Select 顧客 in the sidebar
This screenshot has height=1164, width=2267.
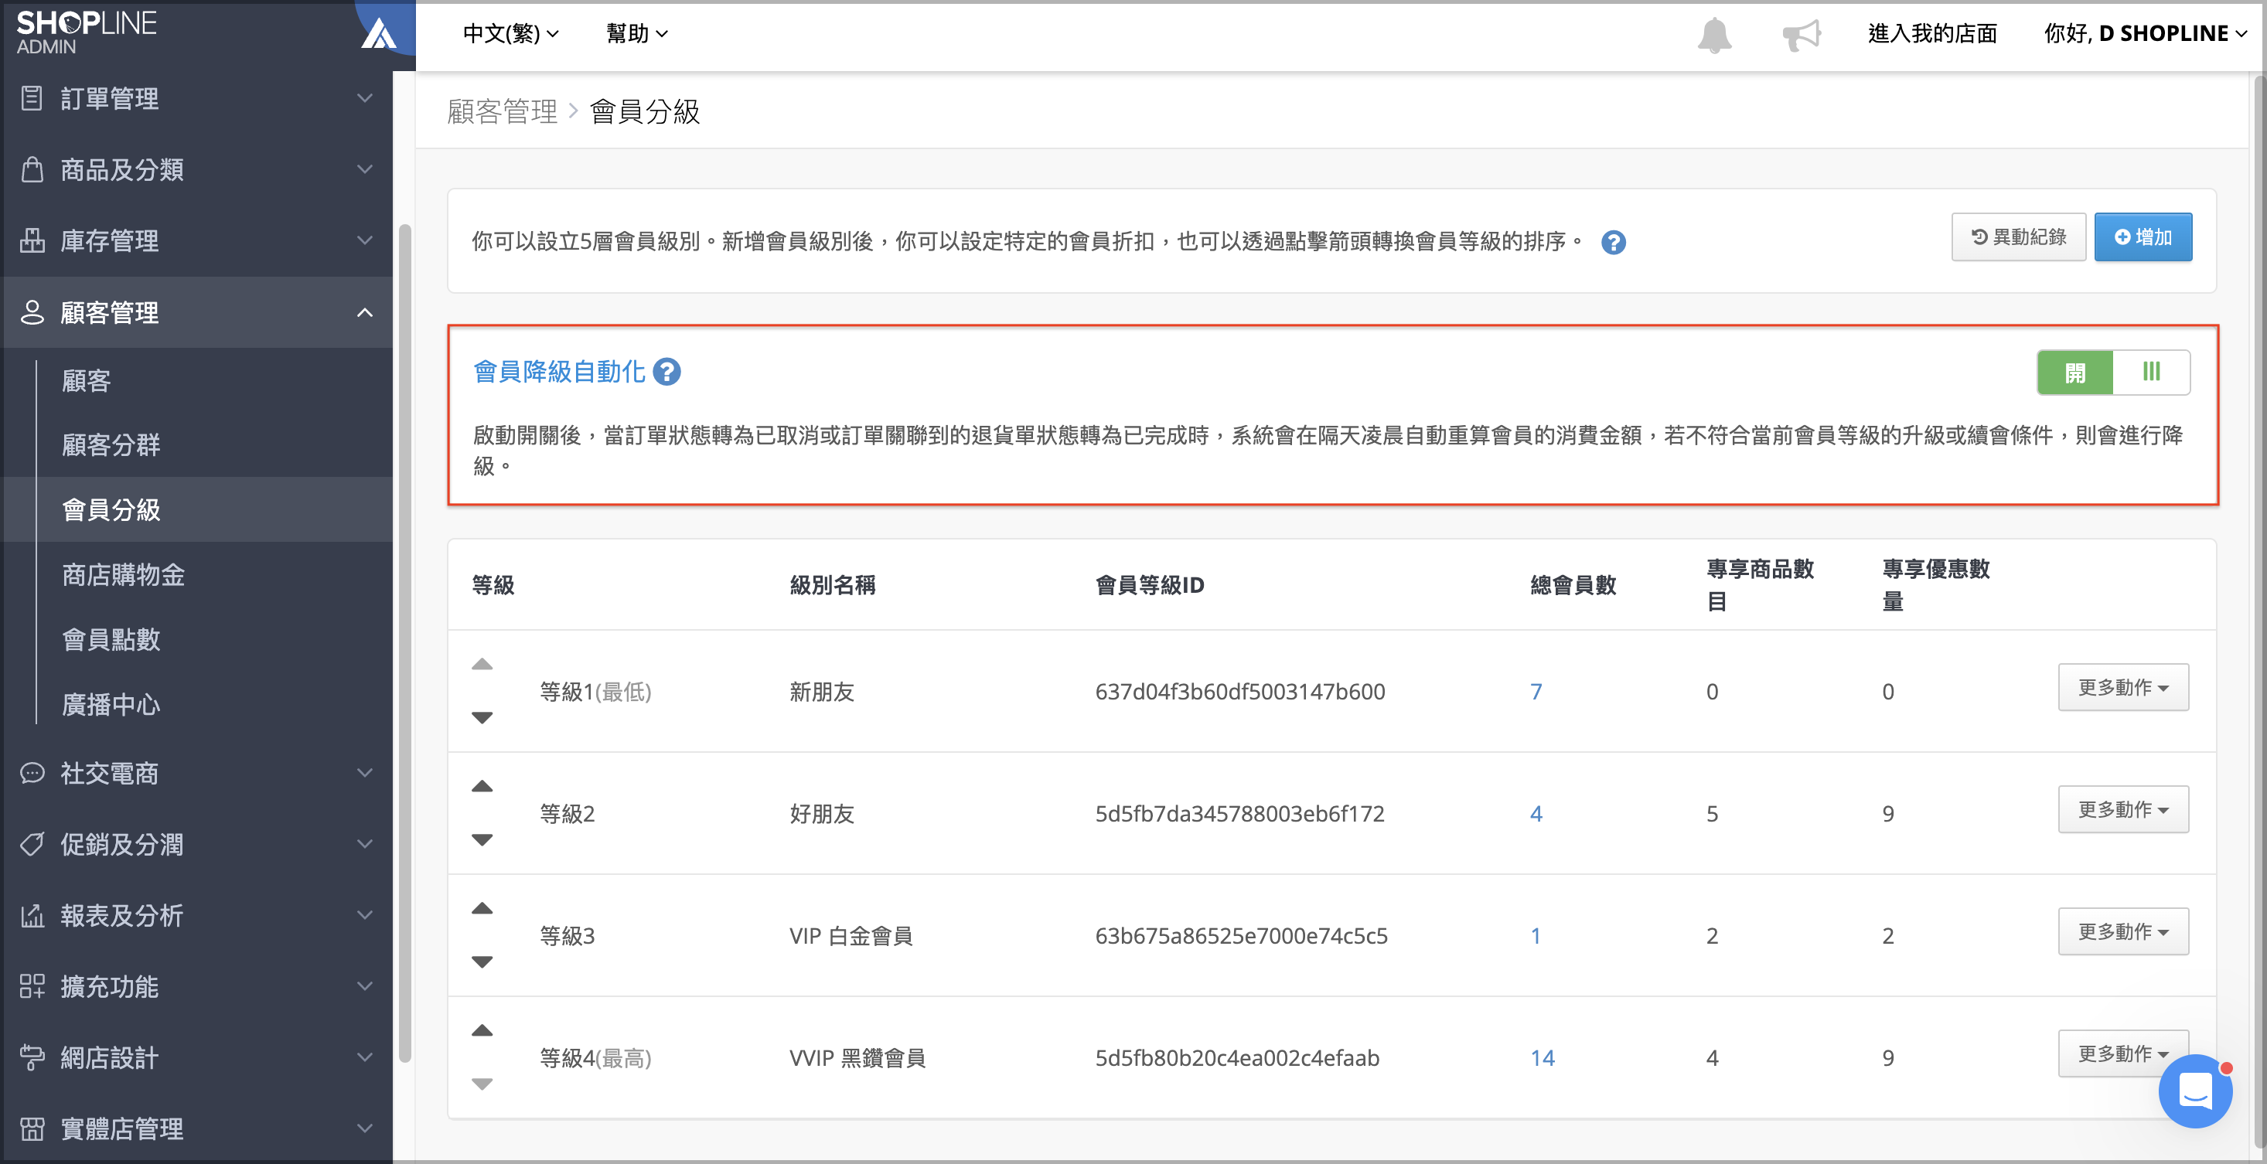pyautogui.click(x=87, y=380)
